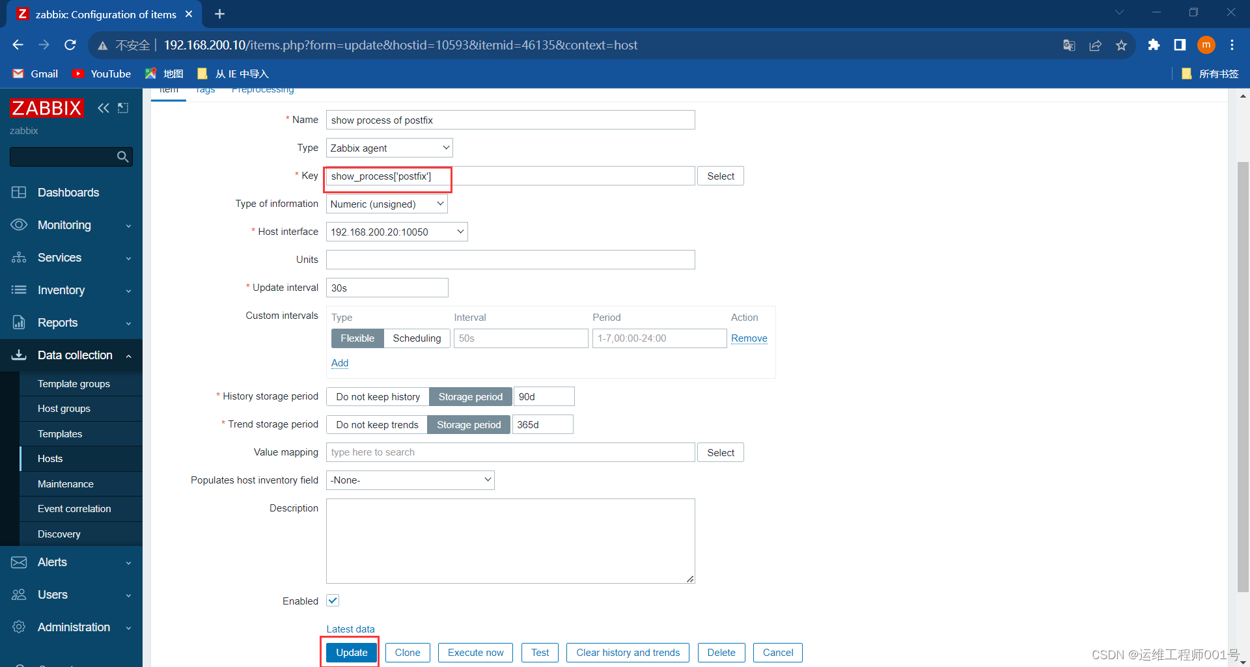The image size is (1250, 667).
Task: Collapse the sidebar with double-arrow icon
Action: (104, 108)
